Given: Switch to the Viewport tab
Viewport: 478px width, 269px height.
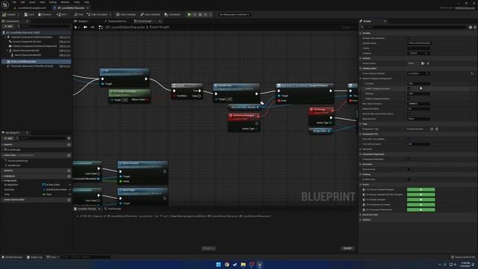Looking at the screenshot, I should [x=81, y=21].
